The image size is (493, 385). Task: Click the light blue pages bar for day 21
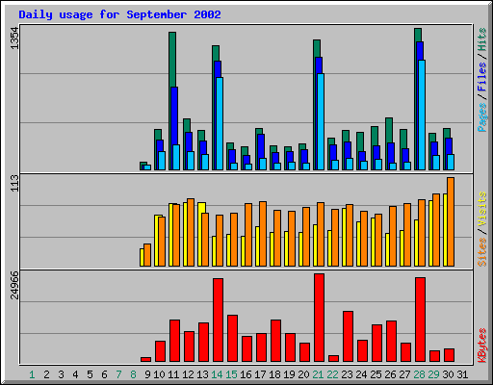pyautogui.click(x=321, y=121)
